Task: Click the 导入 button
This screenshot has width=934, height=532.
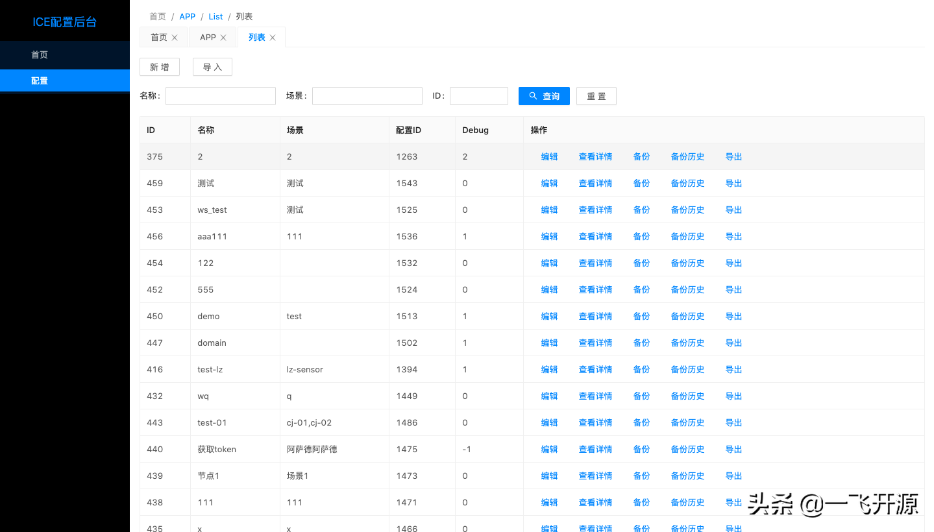Action: pyautogui.click(x=212, y=67)
